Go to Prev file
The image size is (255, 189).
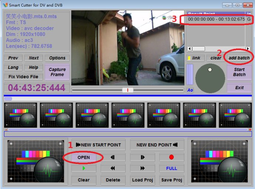13,58
